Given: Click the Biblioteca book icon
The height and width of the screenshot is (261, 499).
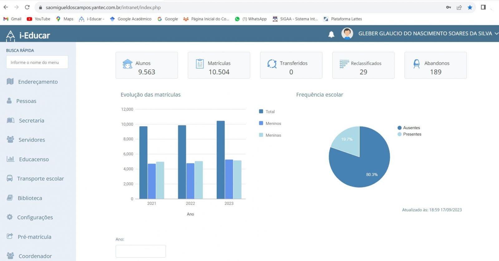Looking at the screenshot, I should (10, 198).
